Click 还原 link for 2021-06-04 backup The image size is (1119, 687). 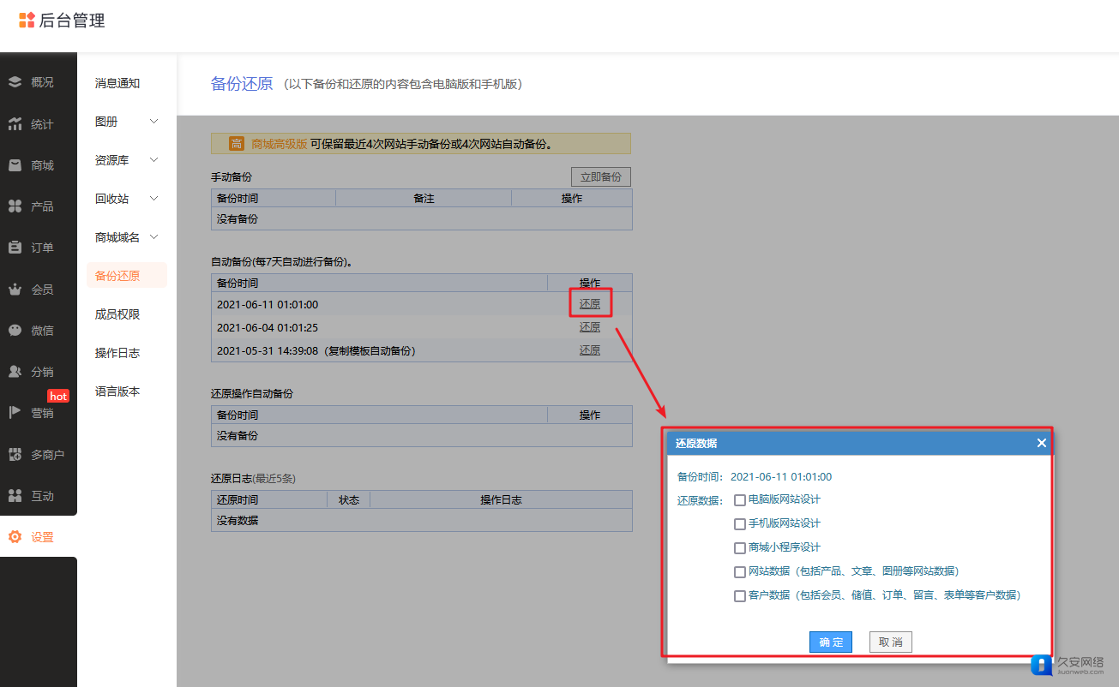[x=590, y=327]
